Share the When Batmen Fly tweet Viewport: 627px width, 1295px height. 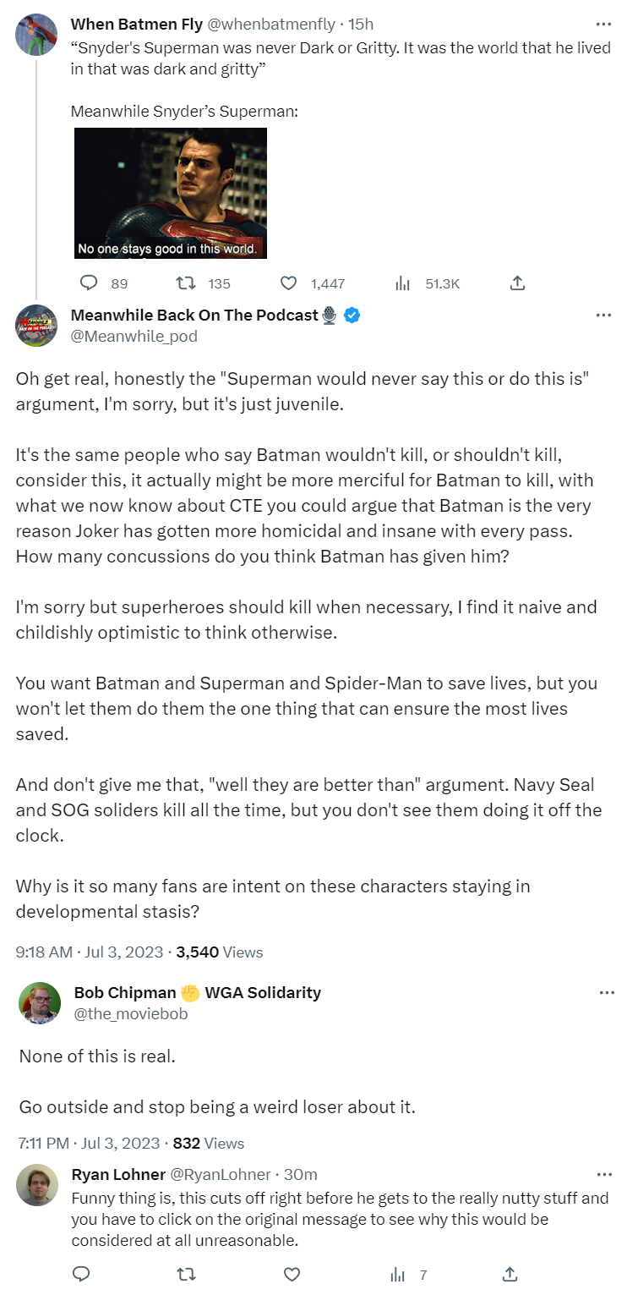click(x=518, y=283)
